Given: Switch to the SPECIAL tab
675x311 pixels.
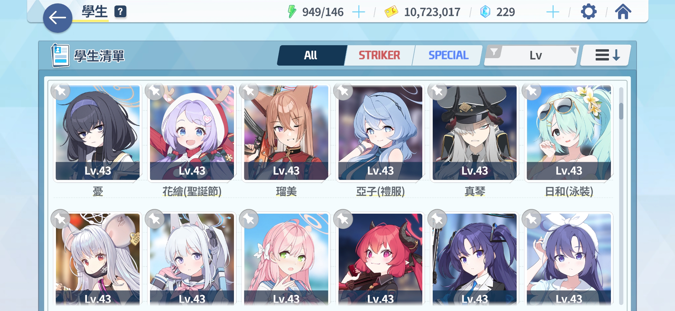Looking at the screenshot, I should [448, 55].
